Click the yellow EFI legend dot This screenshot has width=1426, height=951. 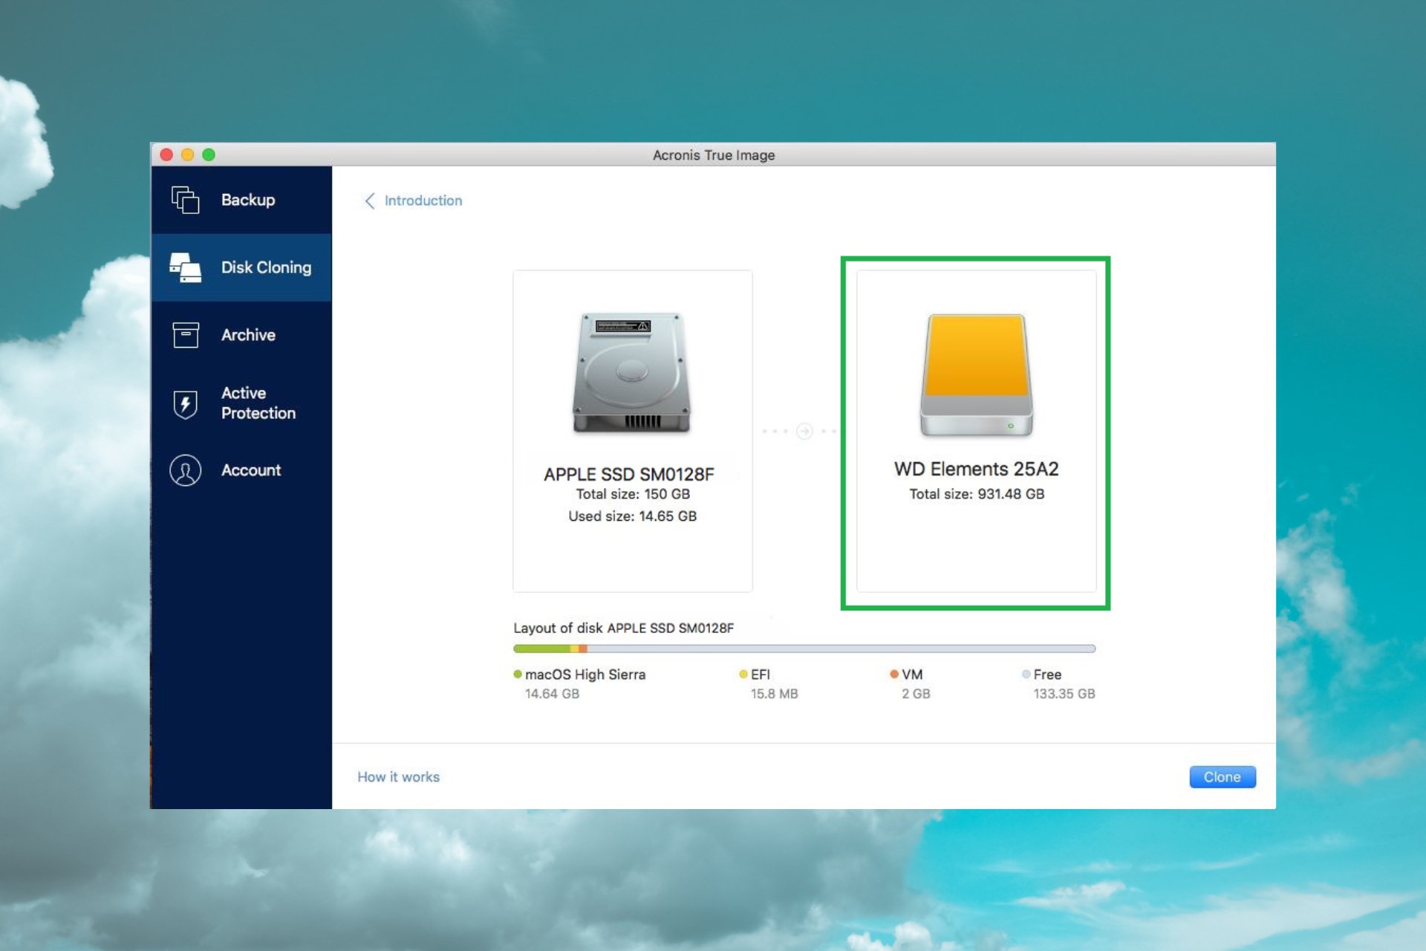(x=743, y=675)
